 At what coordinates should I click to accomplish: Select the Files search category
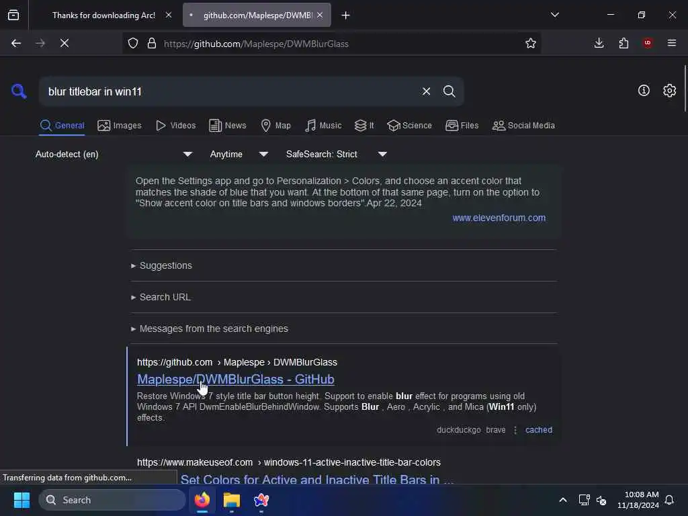click(462, 126)
